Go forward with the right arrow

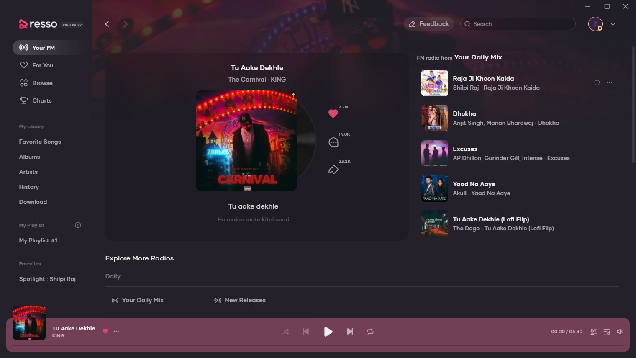pyautogui.click(x=125, y=24)
